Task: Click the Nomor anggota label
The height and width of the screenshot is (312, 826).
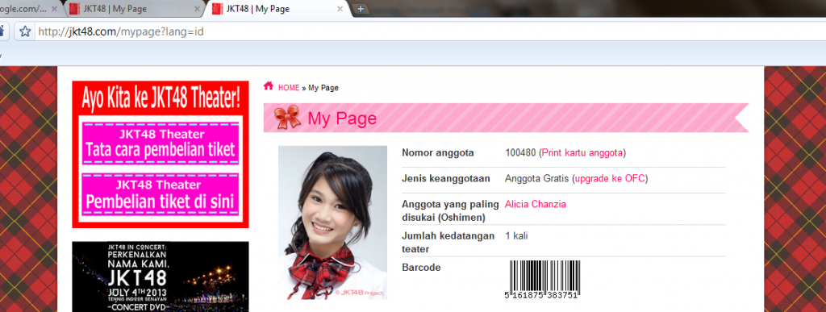Action: point(438,153)
